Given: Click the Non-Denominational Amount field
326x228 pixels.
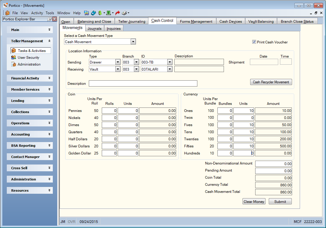Looking at the screenshot, I should 273,164.
